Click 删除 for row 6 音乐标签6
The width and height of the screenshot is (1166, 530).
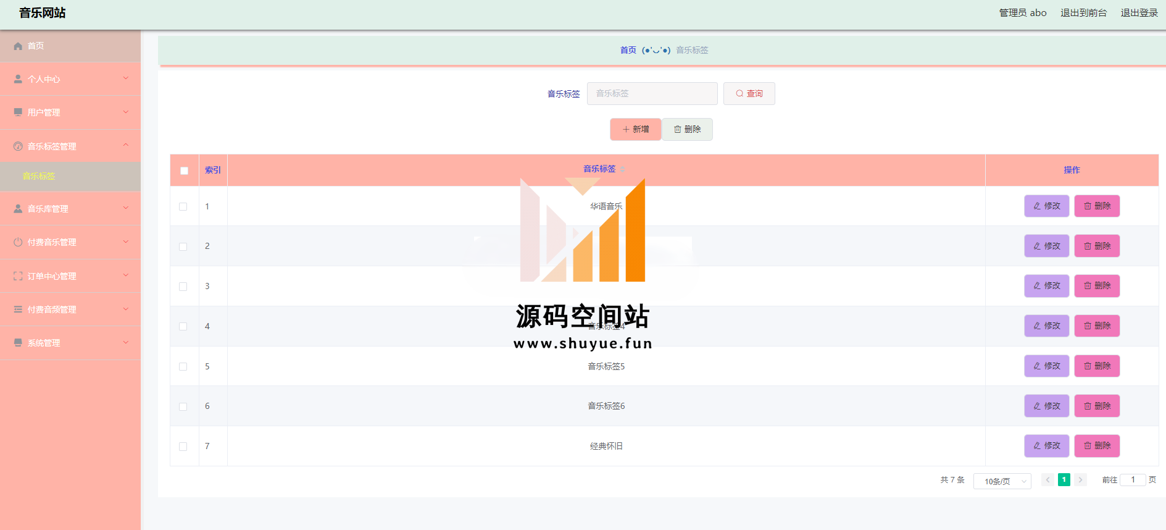coord(1097,406)
